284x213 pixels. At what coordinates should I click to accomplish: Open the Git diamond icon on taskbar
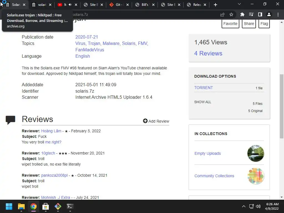click(x=58, y=206)
